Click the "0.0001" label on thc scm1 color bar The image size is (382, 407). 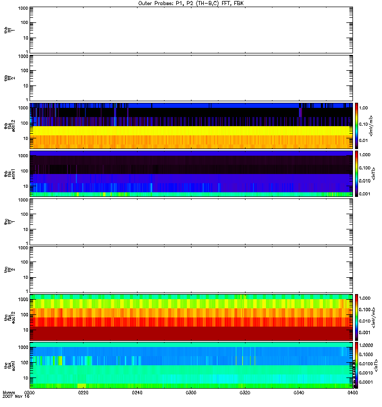(366, 382)
